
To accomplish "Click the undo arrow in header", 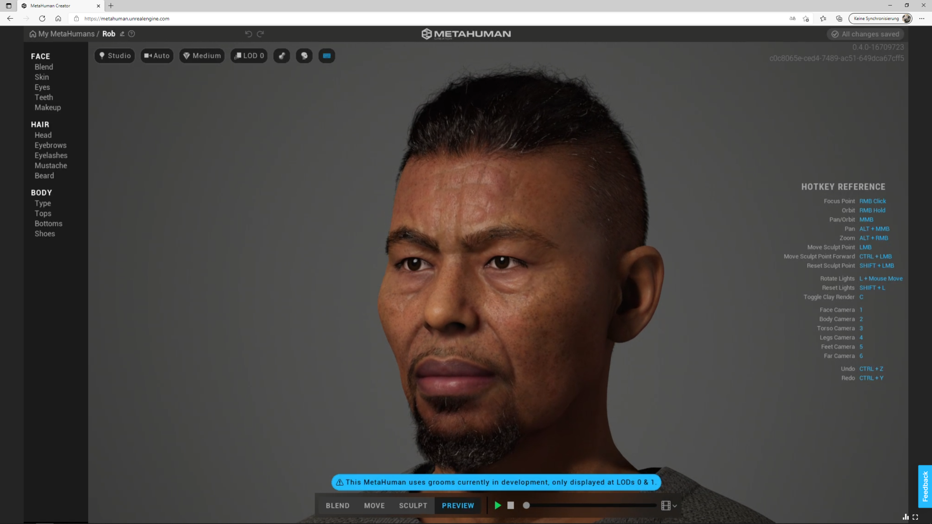I will tap(248, 34).
